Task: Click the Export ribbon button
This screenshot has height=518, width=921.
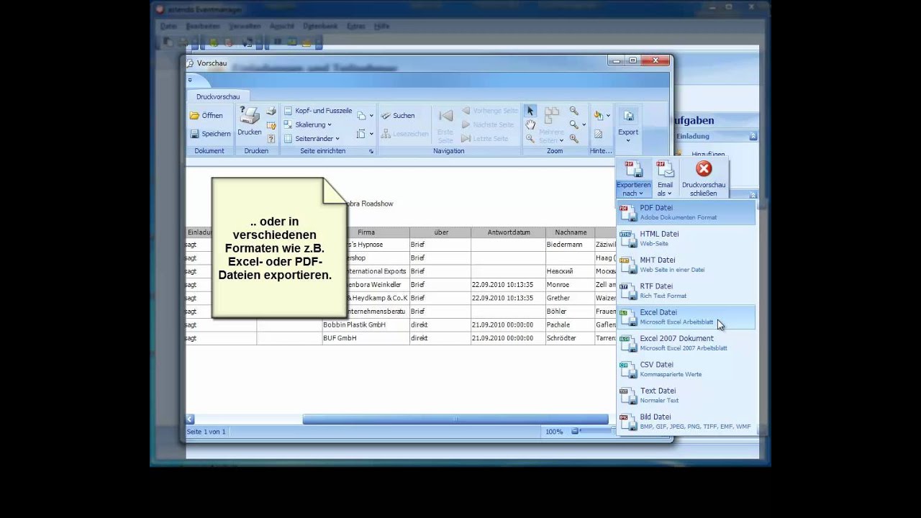Action: click(628, 125)
